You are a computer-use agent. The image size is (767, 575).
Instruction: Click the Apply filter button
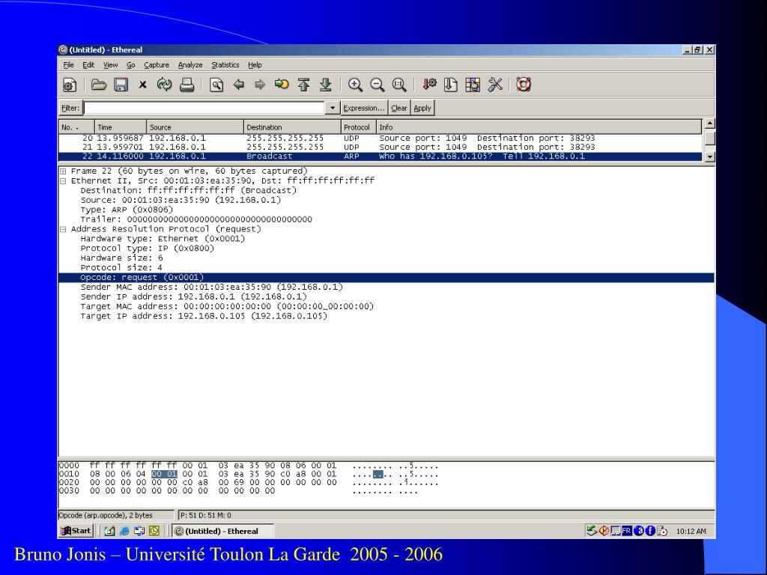422,108
